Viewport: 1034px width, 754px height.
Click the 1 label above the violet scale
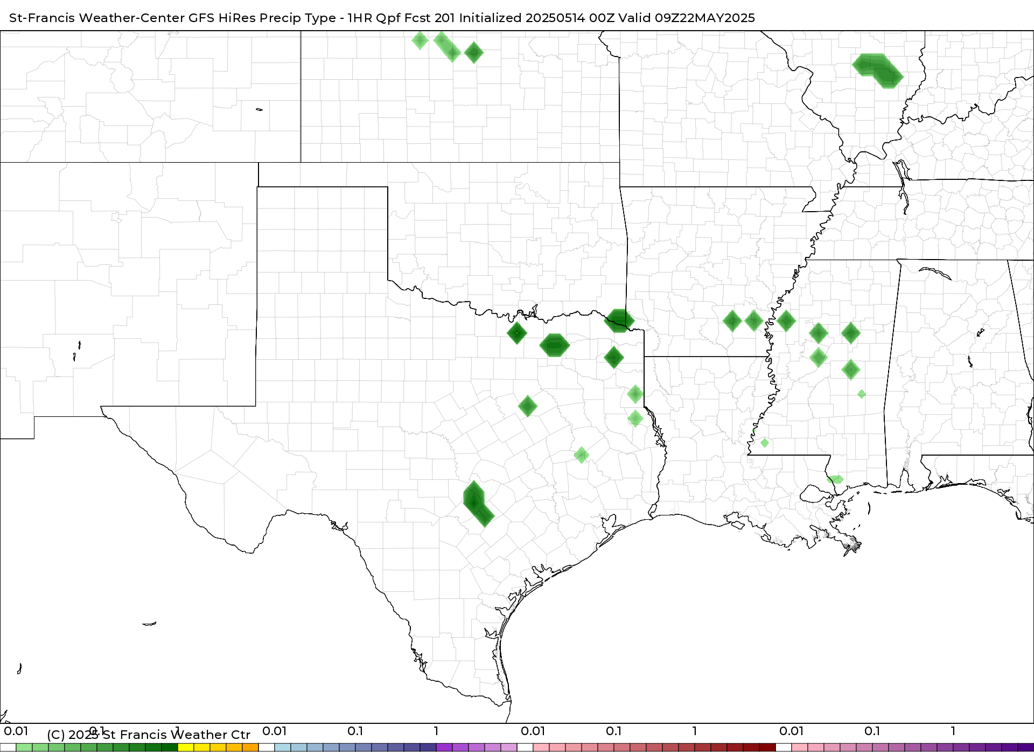pyautogui.click(x=436, y=731)
